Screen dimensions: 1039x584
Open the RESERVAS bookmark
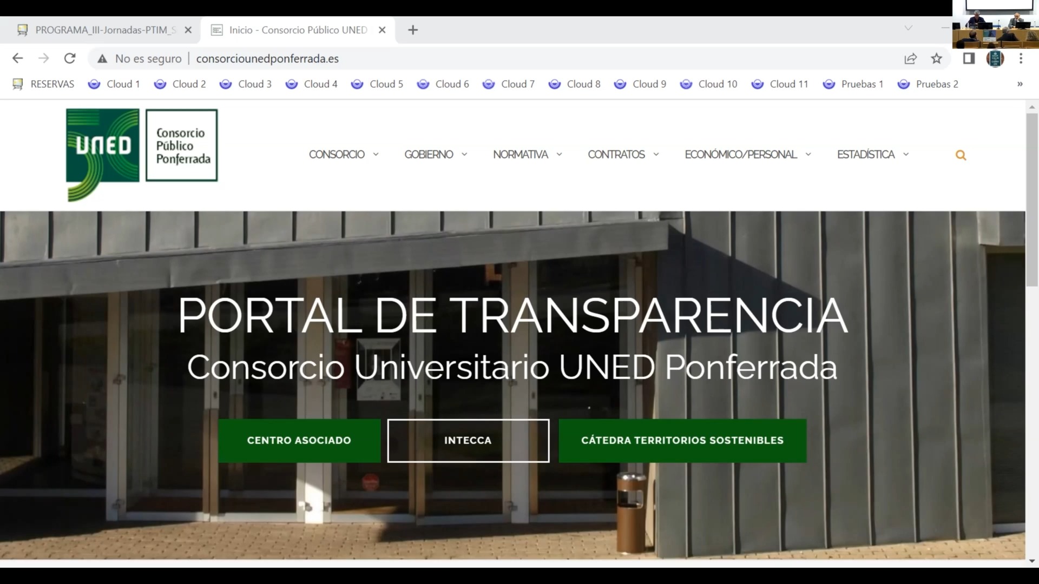(x=43, y=84)
